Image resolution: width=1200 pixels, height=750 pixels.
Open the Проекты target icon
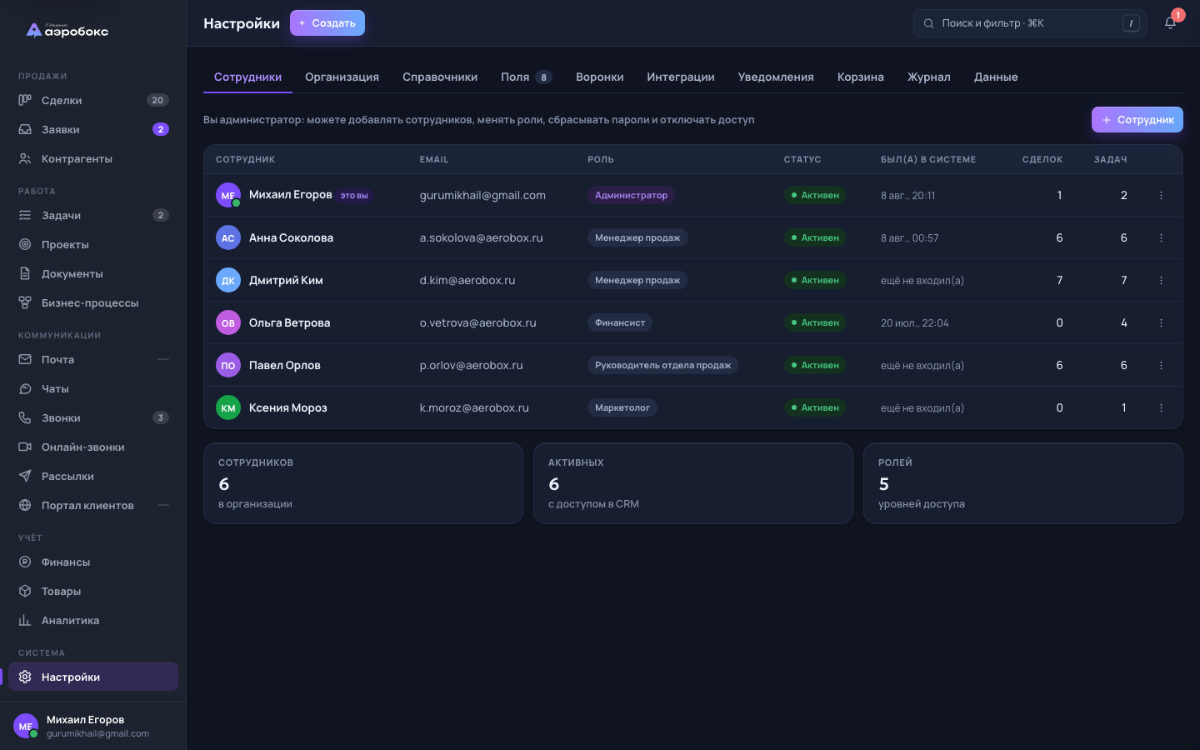(25, 244)
